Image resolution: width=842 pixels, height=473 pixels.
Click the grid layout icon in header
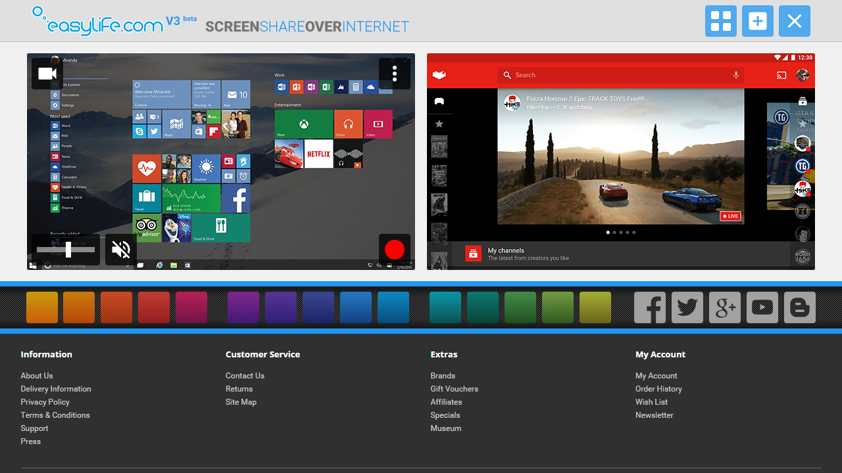point(721,21)
